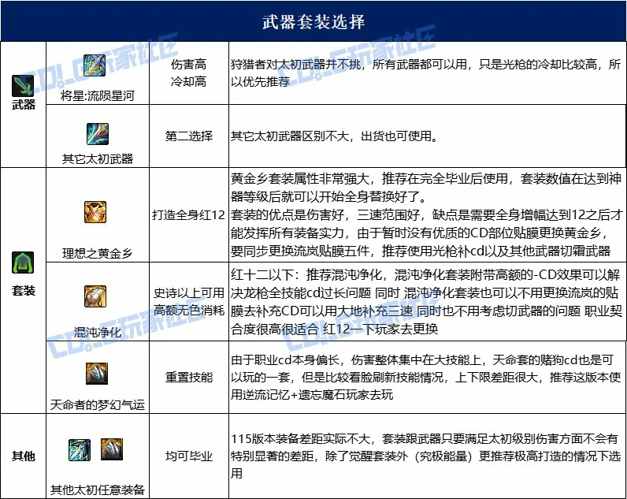Click the line starting 要同步更换流岚贴膜五件
Image resolution: width=627 pixels, height=499 pixels.
(x=421, y=251)
